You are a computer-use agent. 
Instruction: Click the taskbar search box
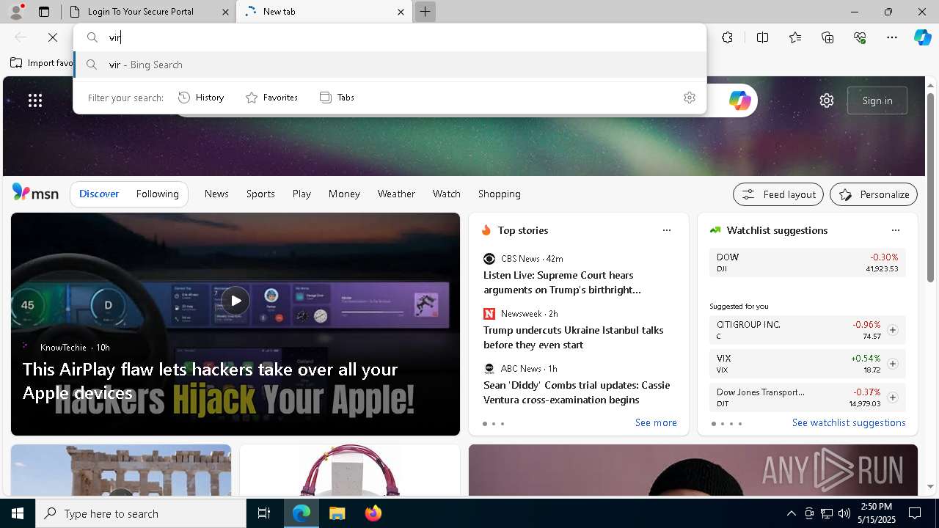click(141, 513)
